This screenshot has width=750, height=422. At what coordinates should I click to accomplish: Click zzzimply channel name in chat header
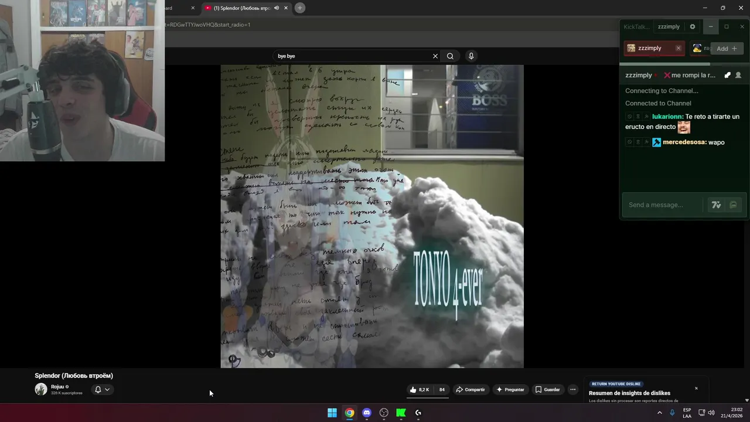639,76
